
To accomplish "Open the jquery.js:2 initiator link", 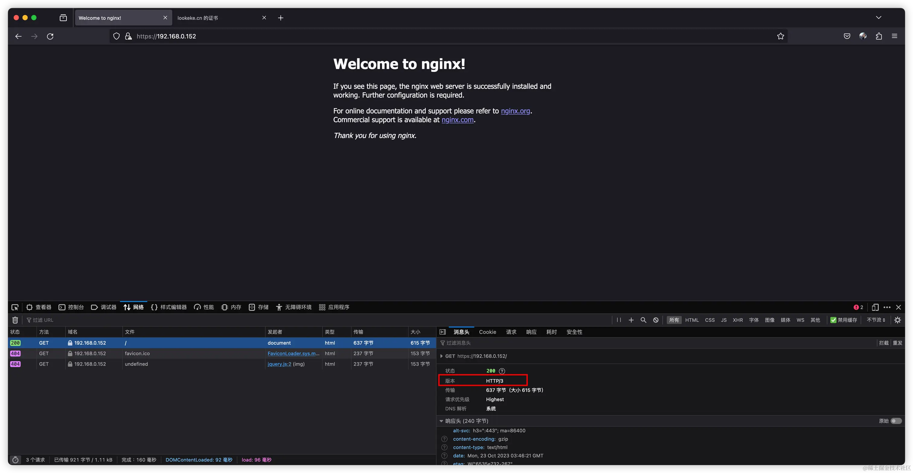I will point(279,364).
